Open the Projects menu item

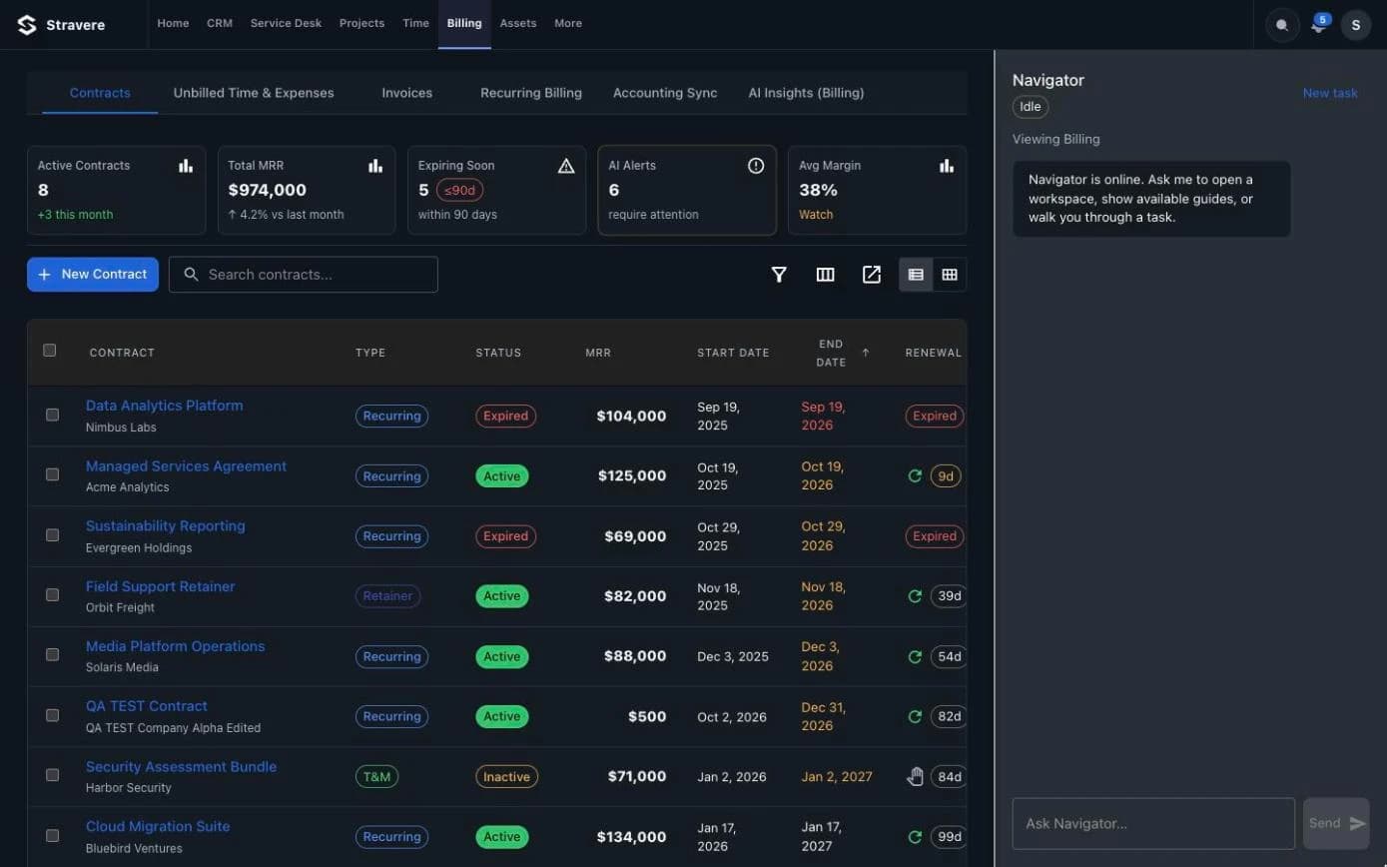point(361,24)
